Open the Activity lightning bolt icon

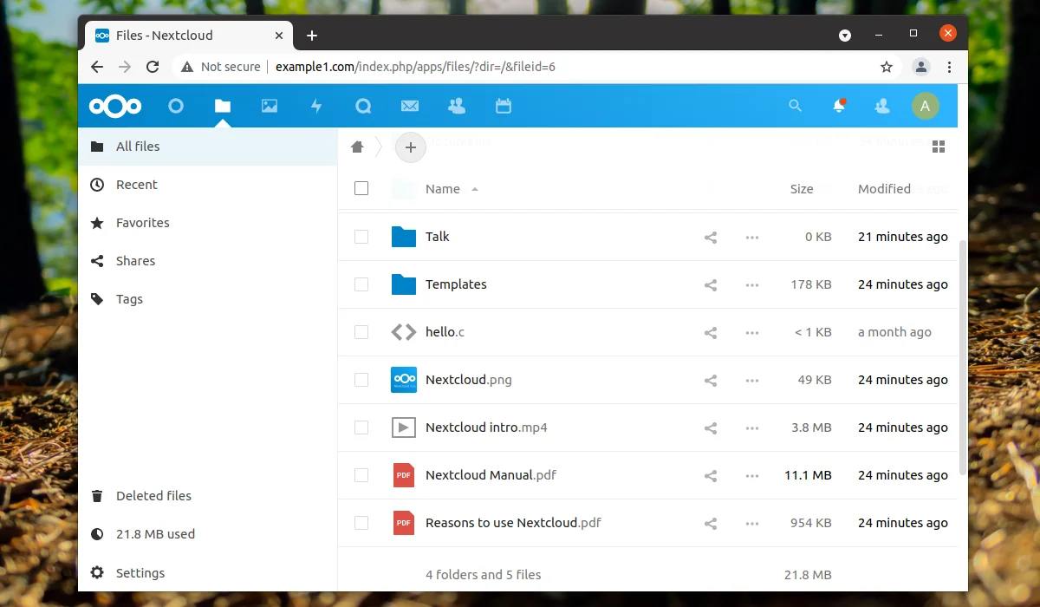tap(316, 106)
